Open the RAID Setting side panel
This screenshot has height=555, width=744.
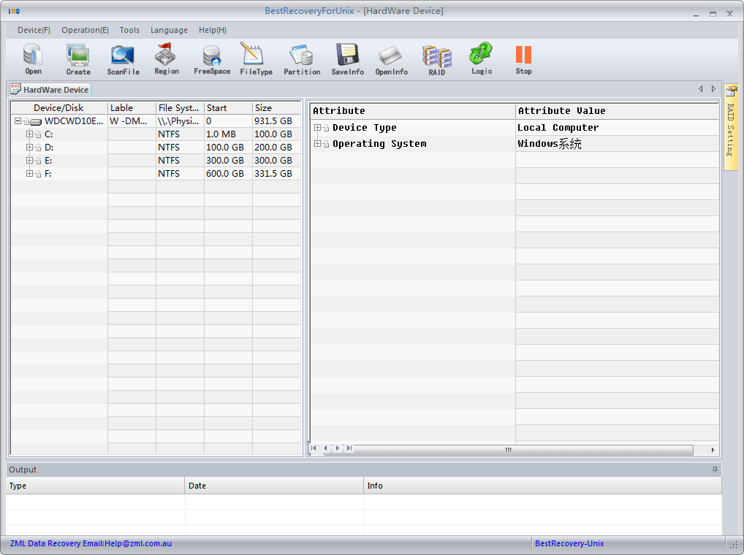(731, 127)
